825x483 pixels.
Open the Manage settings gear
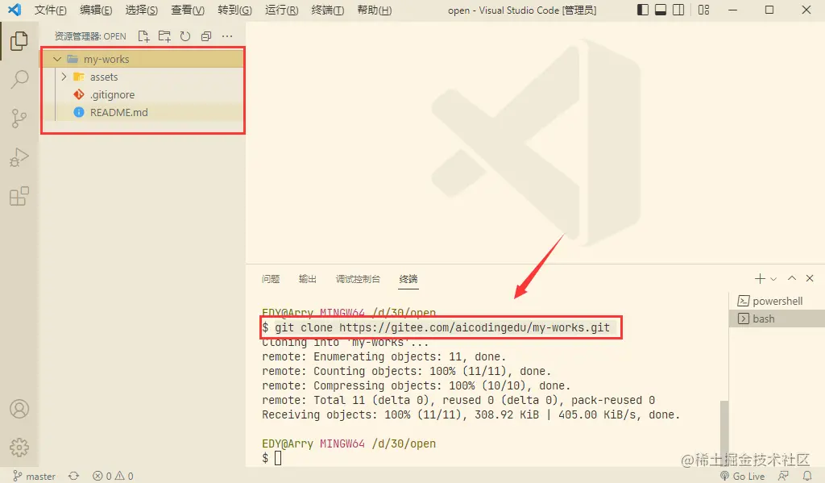click(x=19, y=448)
